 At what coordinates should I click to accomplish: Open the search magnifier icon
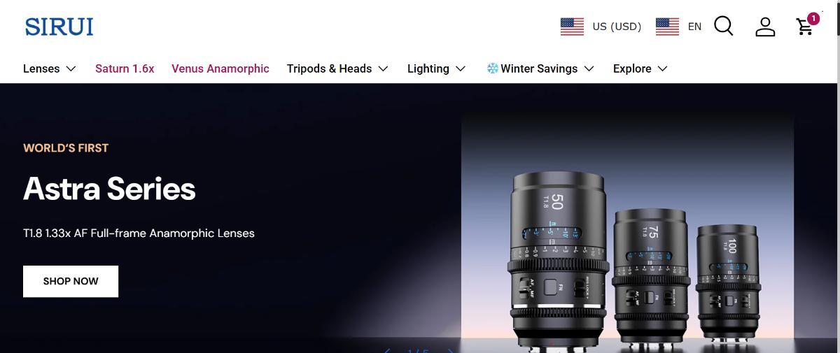point(724,26)
